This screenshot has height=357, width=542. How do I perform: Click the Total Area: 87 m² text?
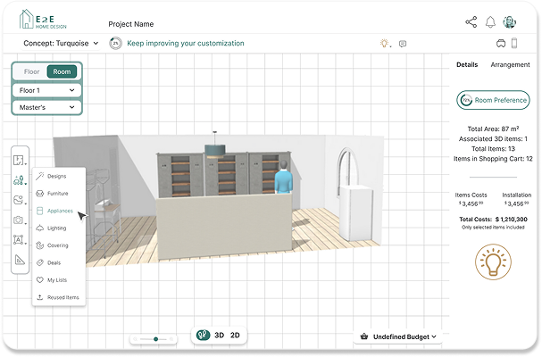493,129
